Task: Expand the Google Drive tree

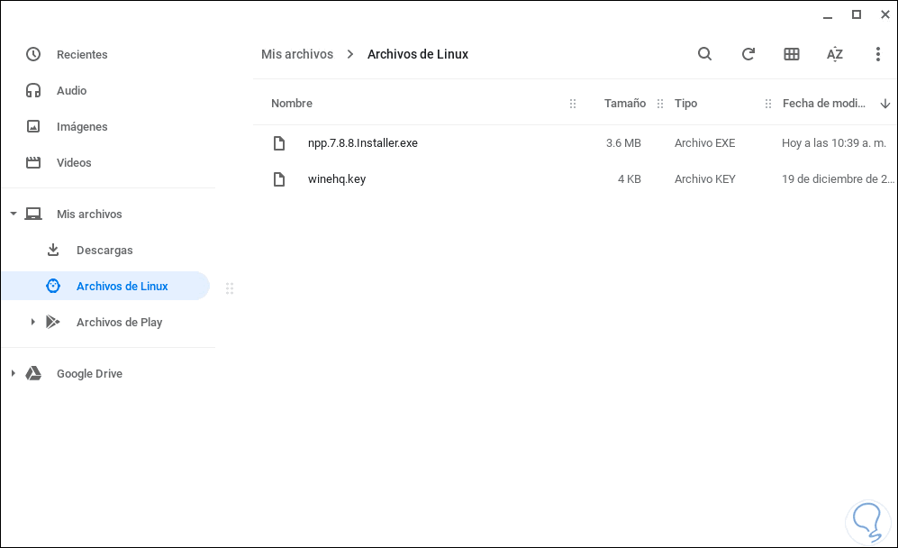Action: [x=13, y=373]
